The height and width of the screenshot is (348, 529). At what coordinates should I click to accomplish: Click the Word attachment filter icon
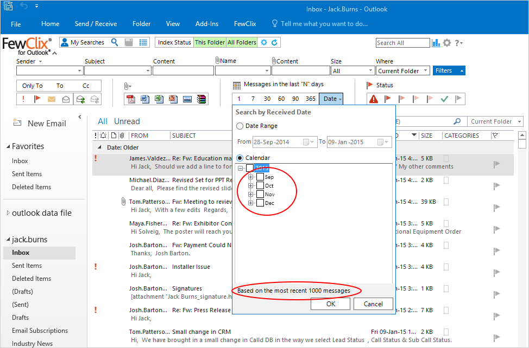145,99
